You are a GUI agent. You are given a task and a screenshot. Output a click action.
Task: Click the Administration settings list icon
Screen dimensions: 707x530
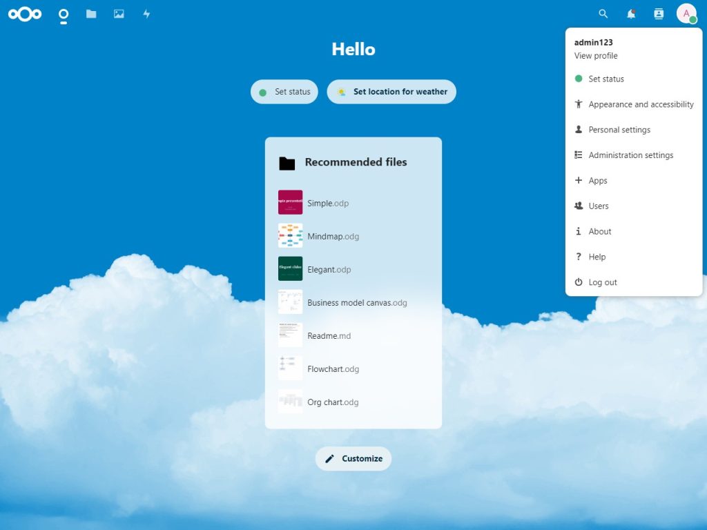(x=579, y=155)
